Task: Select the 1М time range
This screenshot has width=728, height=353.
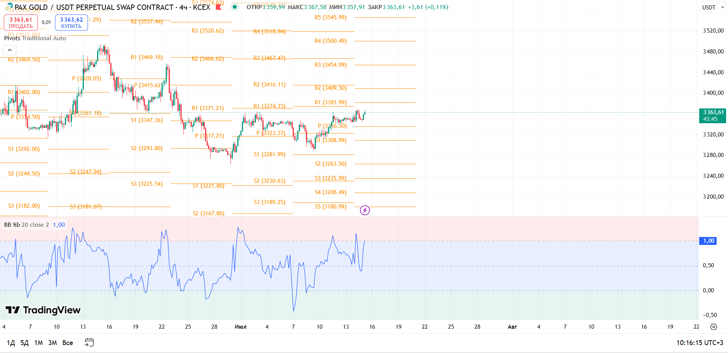Action: coord(39,343)
